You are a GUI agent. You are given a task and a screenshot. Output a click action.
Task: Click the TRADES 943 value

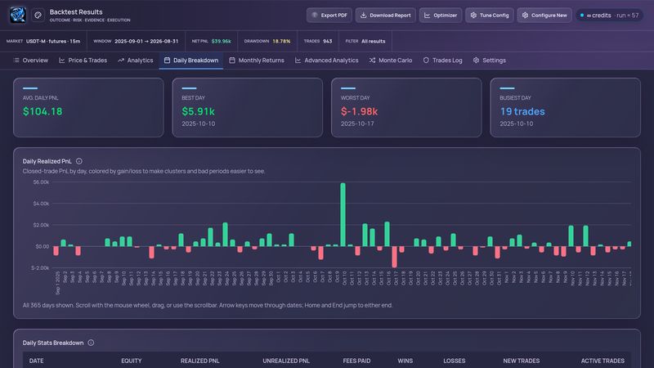tap(328, 42)
